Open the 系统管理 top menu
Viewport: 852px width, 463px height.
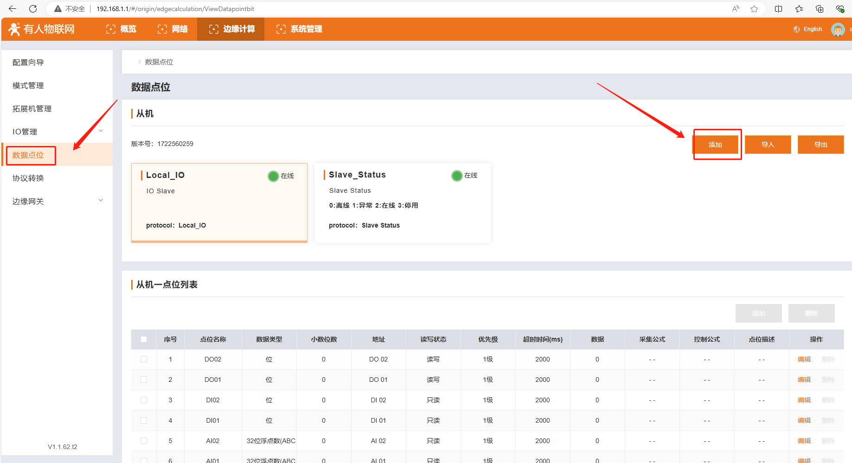pyautogui.click(x=299, y=29)
